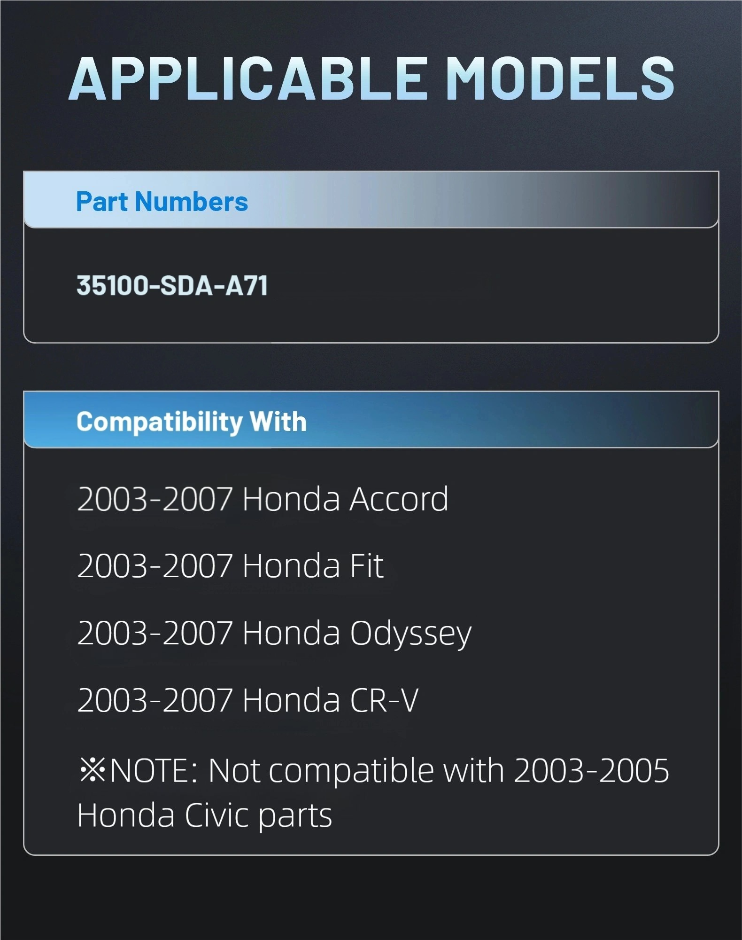Select the word Odyssey in the list

tap(410, 634)
